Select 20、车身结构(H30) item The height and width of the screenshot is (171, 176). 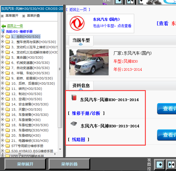(26, 135)
